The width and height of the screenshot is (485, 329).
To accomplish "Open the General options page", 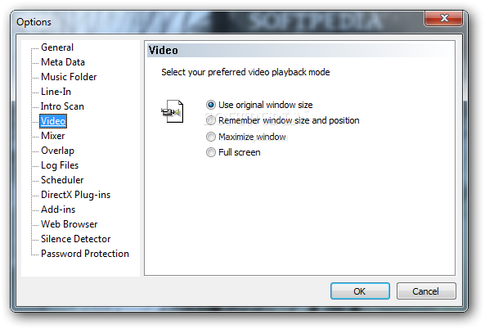I will 57,47.
